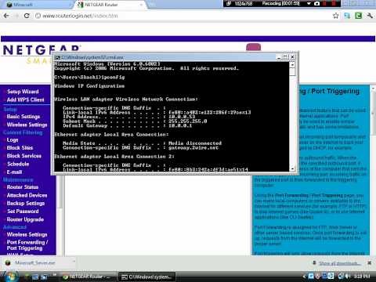
Task: Open Set Password page
Action: coord(23,211)
